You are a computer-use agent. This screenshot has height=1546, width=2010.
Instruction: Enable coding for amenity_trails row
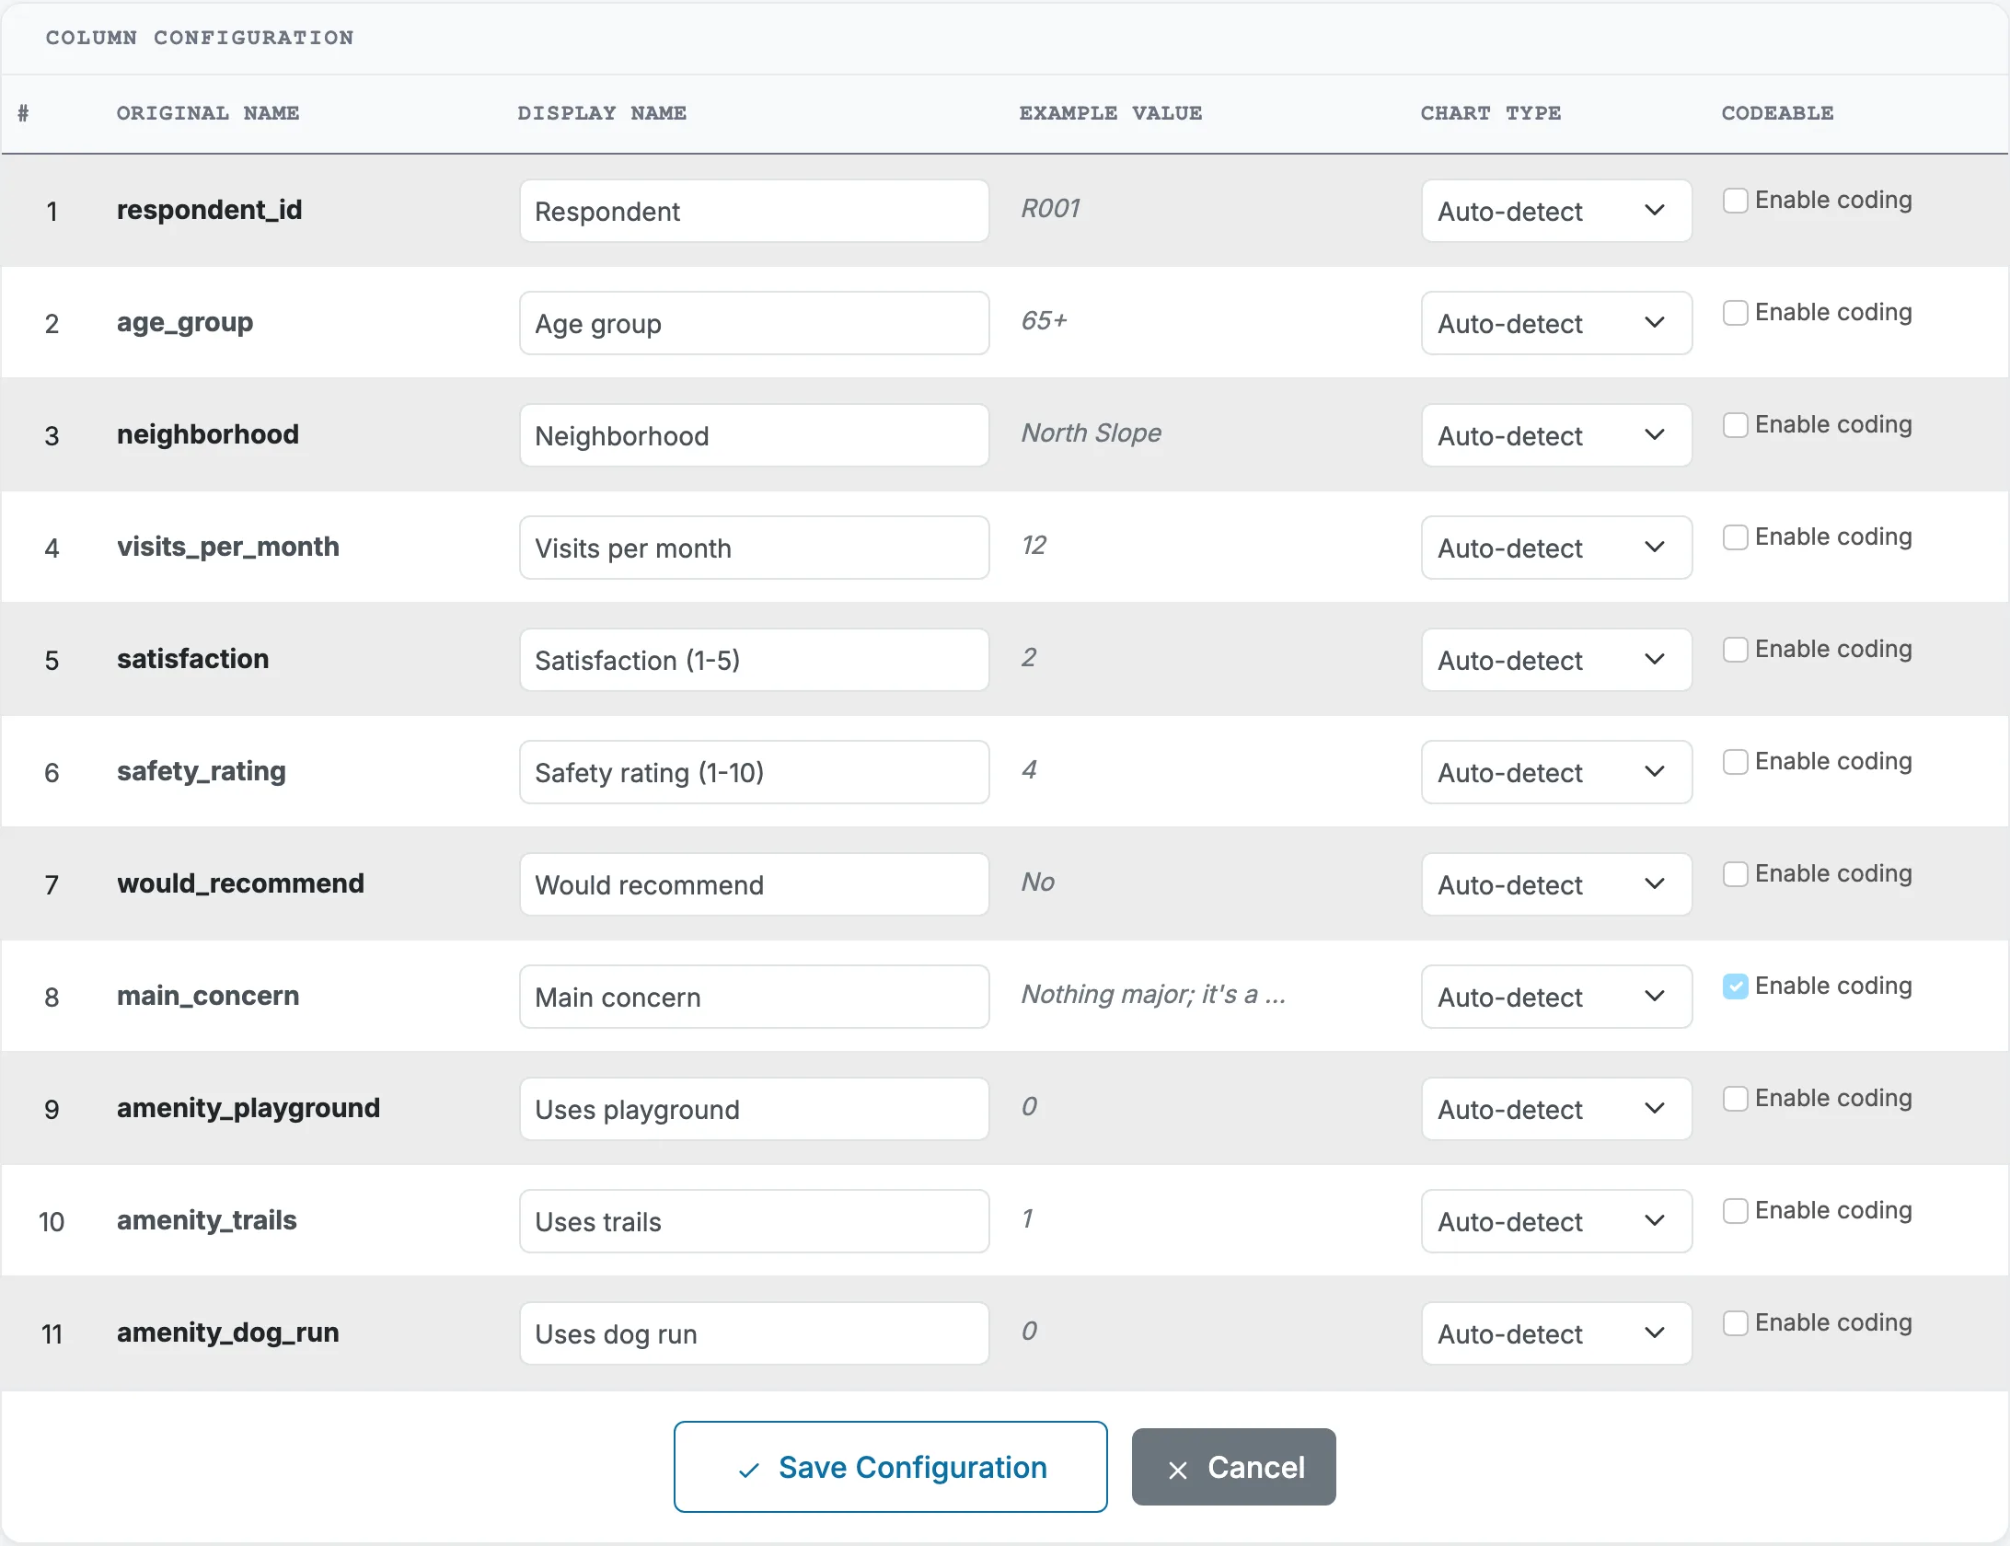(x=1735, y=1211)
